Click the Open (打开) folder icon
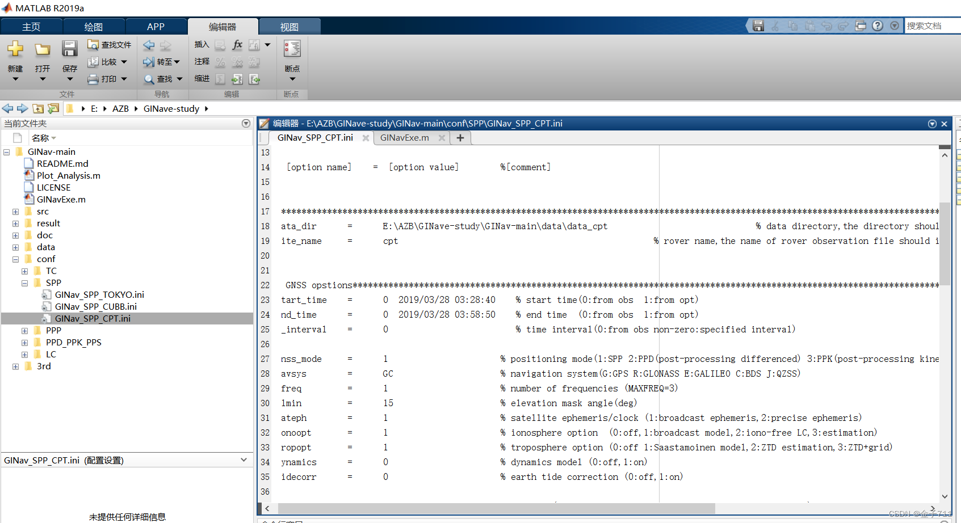The height and width of the screenshot is (523, 961). 43,49
